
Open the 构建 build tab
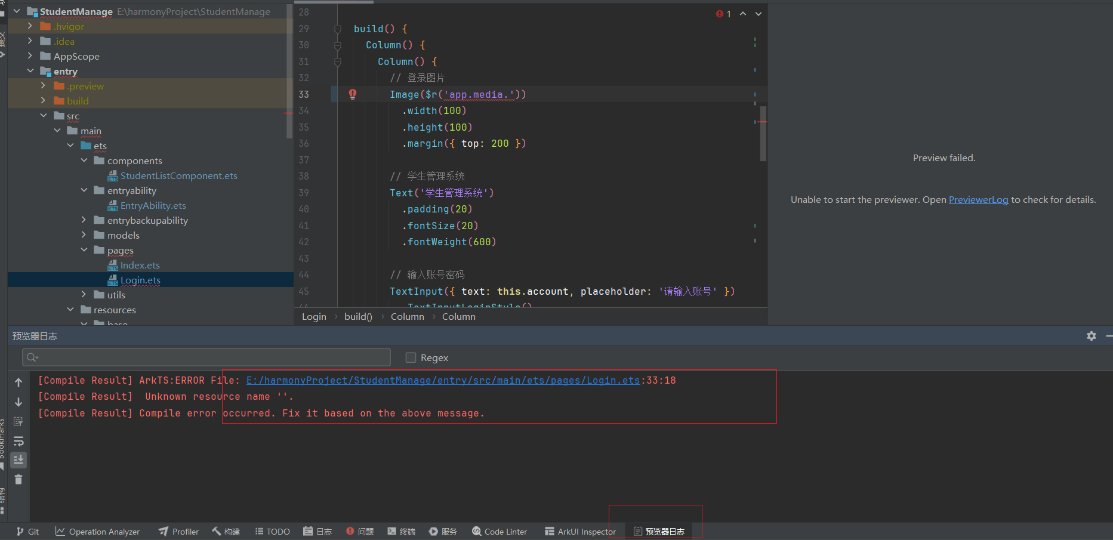[x=226, y=532]
